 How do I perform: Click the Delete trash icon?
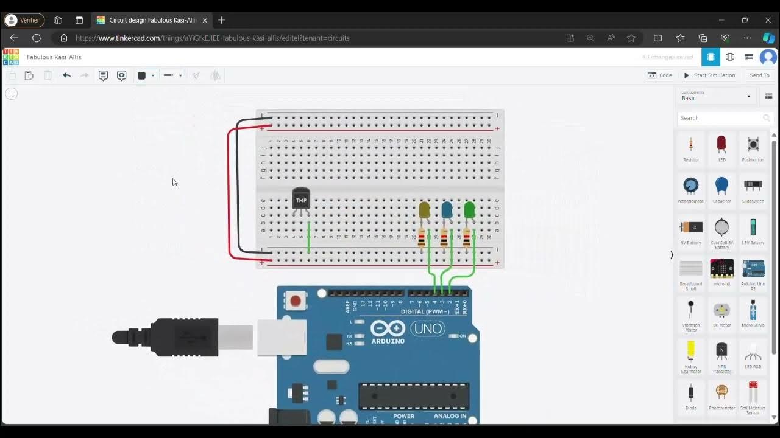tap(48, 75)
